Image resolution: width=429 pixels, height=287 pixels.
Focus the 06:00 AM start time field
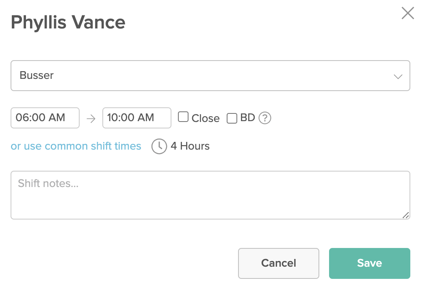coord(45,118)
